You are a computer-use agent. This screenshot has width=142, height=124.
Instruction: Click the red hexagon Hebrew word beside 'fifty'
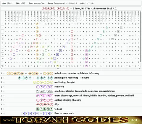(x=45, y=104)
